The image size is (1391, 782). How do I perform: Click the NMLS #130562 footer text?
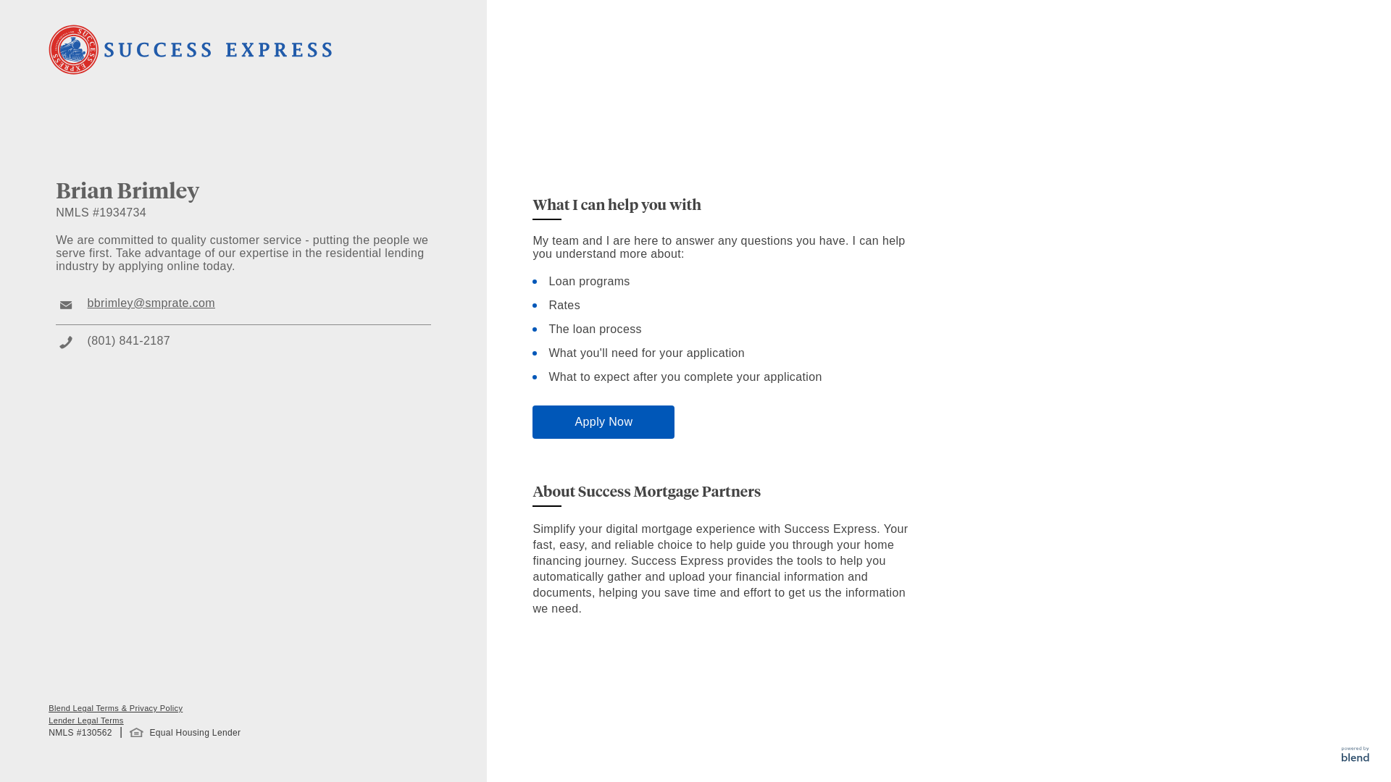[80, 733]
